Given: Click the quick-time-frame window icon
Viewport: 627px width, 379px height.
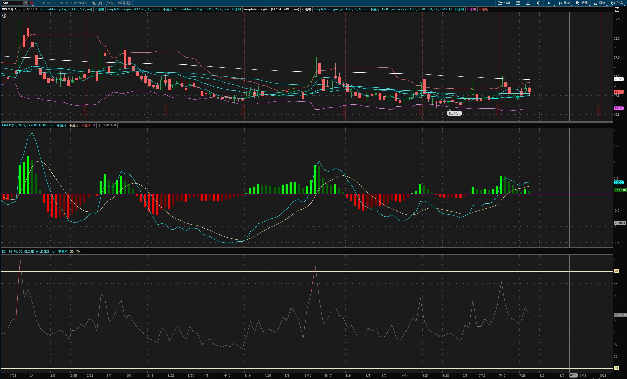Looking at the screenshot, I should (x=518, y=3).
